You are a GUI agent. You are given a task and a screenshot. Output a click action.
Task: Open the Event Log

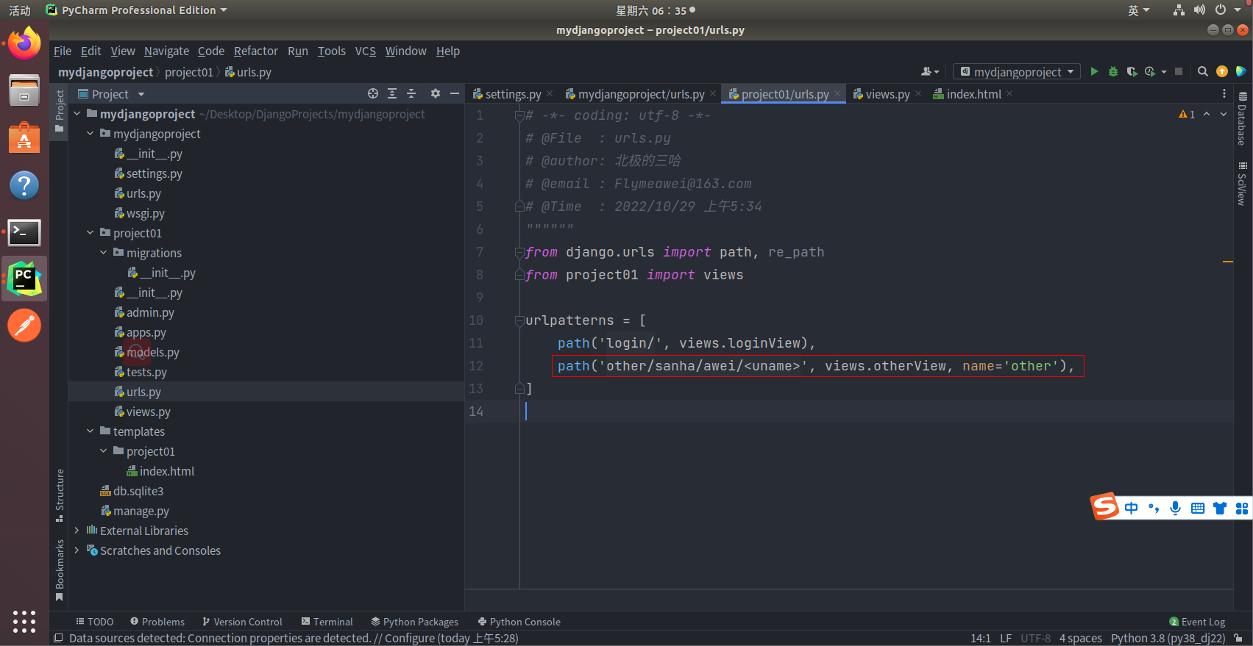1197,622
